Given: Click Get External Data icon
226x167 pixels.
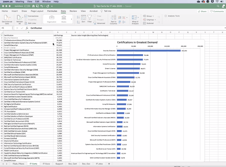Looking at the screenshot, I should coord(6,18).
